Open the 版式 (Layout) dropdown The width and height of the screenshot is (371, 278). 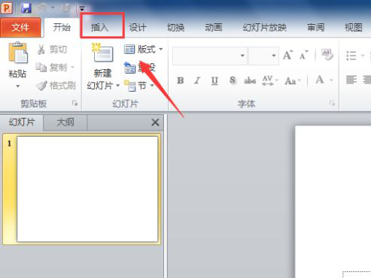(144, 50)
